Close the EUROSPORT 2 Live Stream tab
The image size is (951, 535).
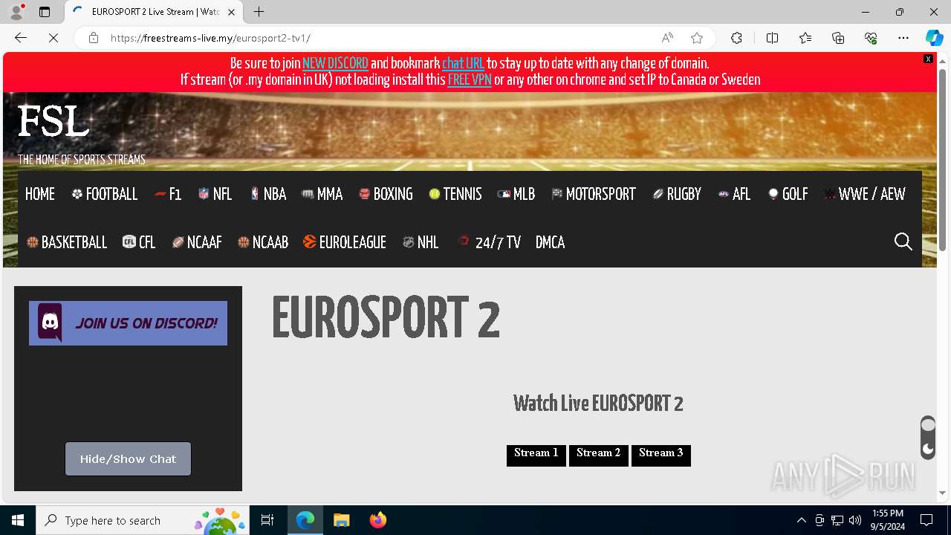point(231,12)
